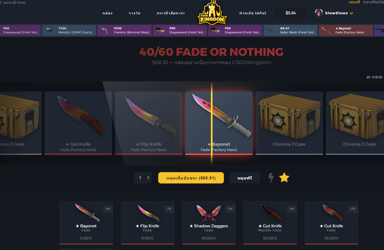Open the กระเป๋าสัมภาระ inventory menu

point(171,13)
